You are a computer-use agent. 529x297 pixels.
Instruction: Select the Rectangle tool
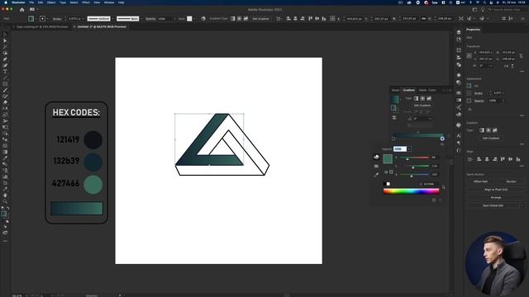click(x=5, y=84)
